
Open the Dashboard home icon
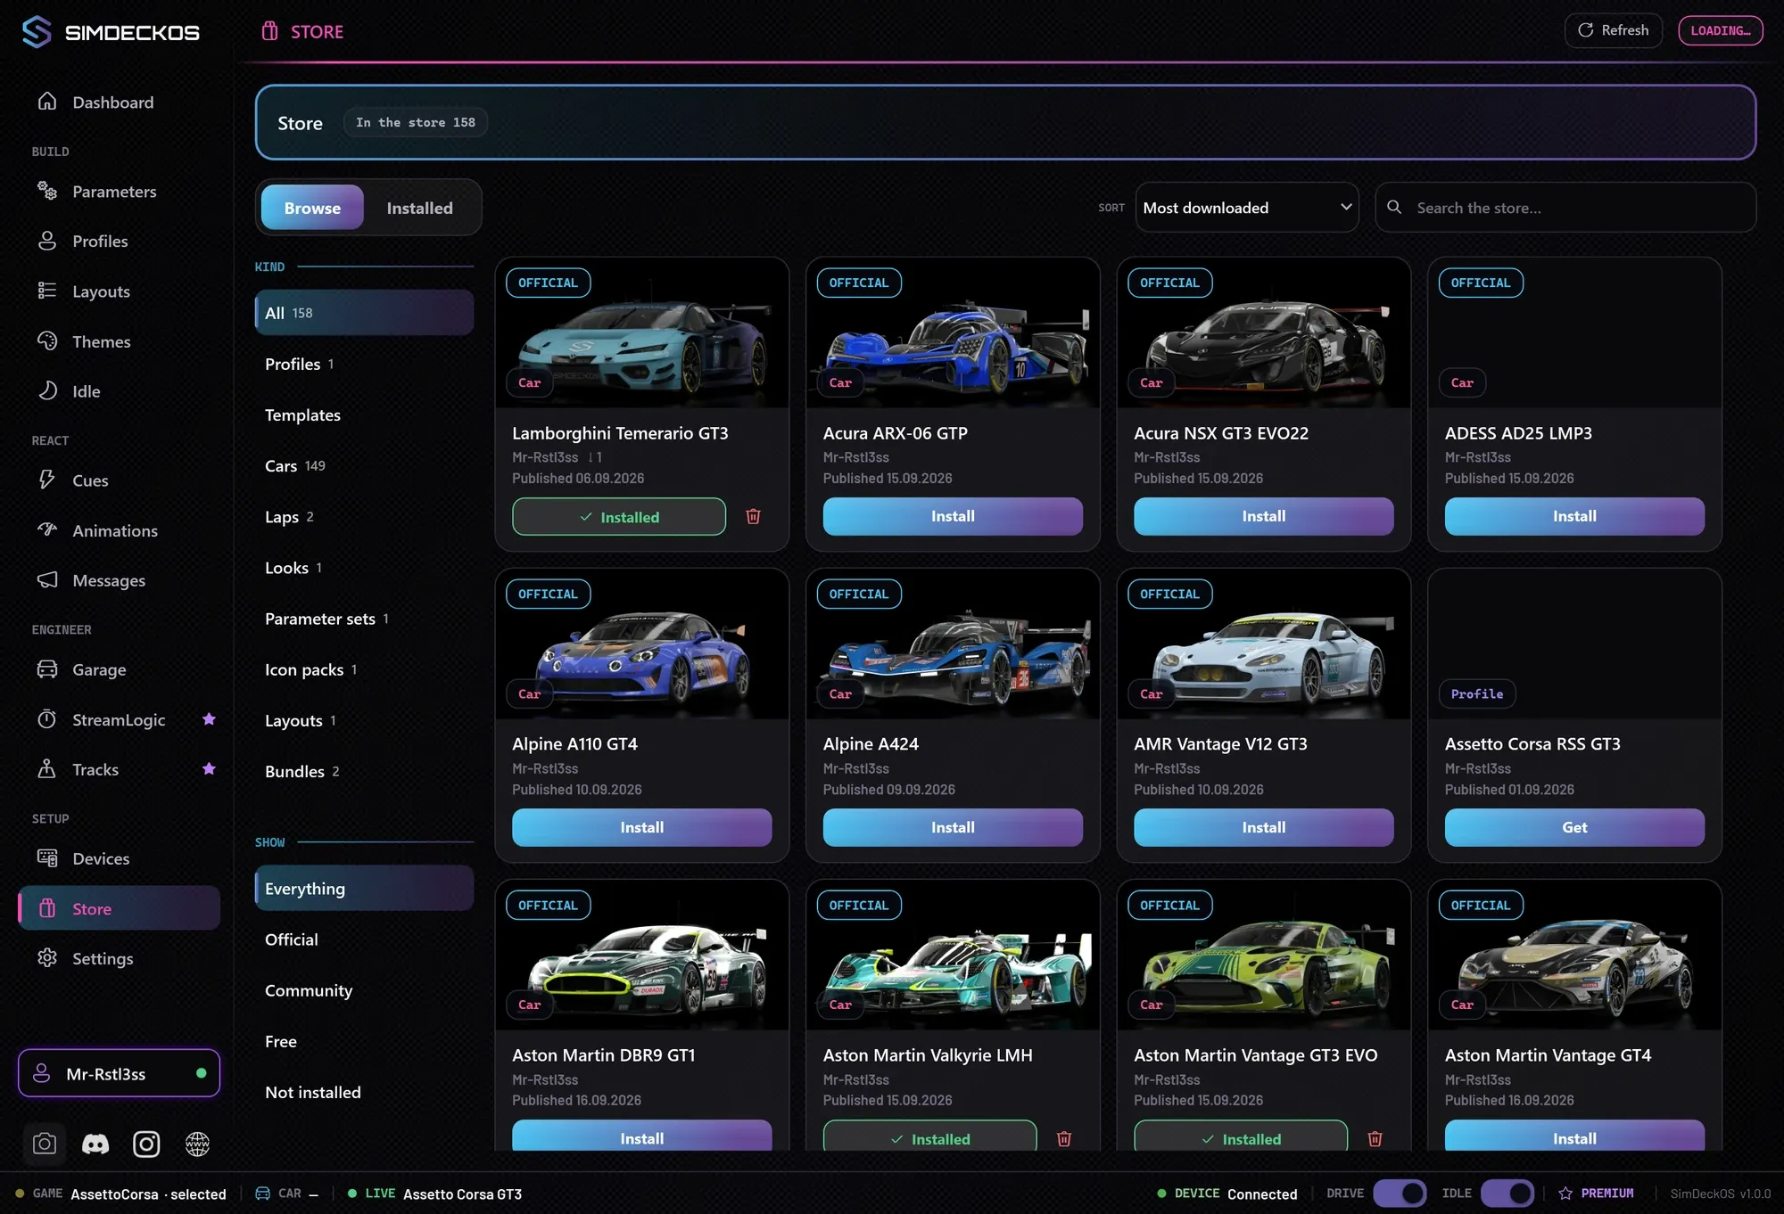(x=47, y=102)
